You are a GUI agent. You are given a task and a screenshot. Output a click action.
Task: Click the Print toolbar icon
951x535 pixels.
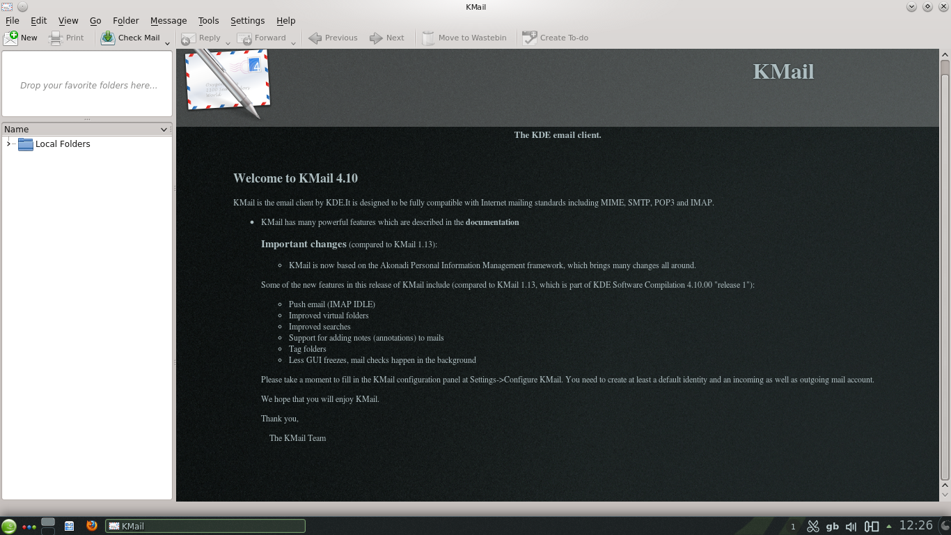tap(56, 38)
